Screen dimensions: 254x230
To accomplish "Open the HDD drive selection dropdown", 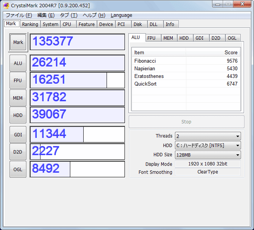I will (208, 146).
